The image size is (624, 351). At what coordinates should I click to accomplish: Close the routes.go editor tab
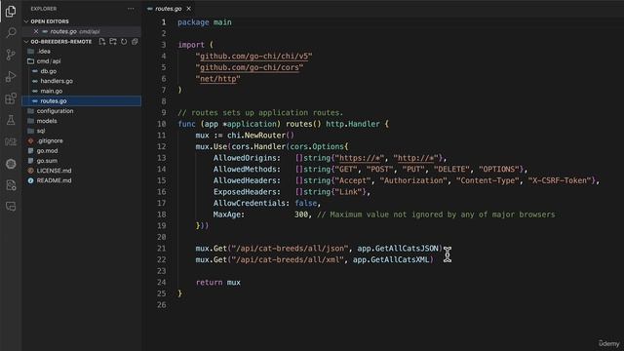[188, 9]
